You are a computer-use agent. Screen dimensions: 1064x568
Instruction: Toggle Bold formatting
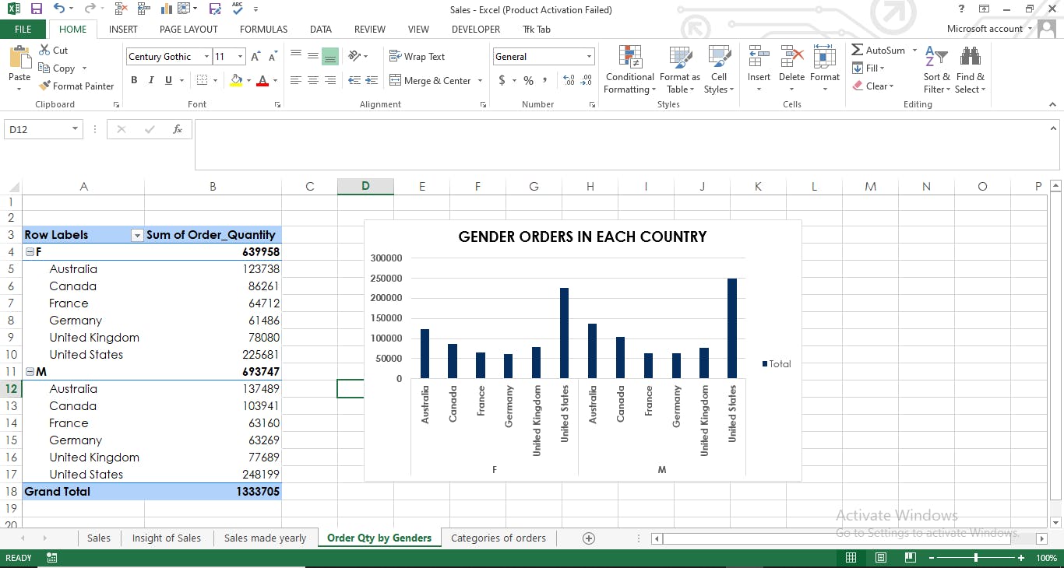[x=134, y=80]
